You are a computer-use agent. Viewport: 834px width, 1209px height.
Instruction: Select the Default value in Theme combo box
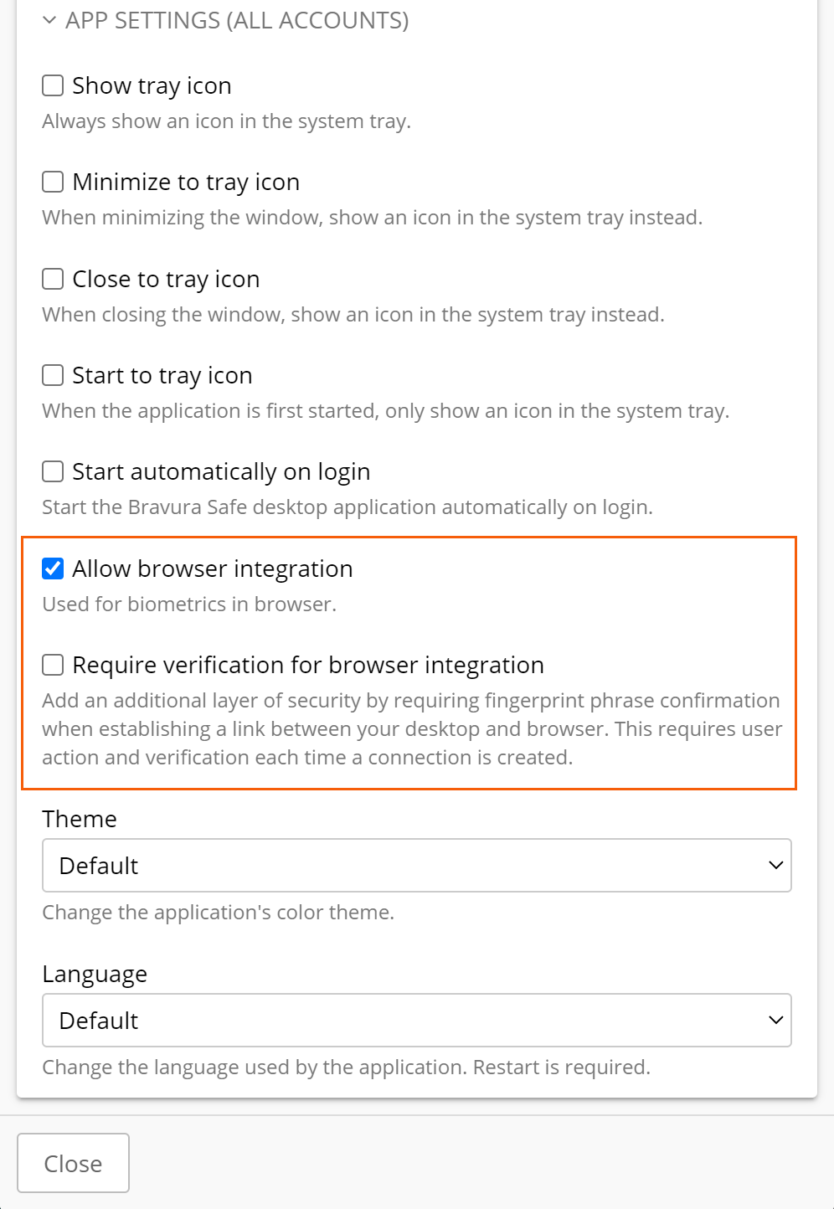pos(417,866)
